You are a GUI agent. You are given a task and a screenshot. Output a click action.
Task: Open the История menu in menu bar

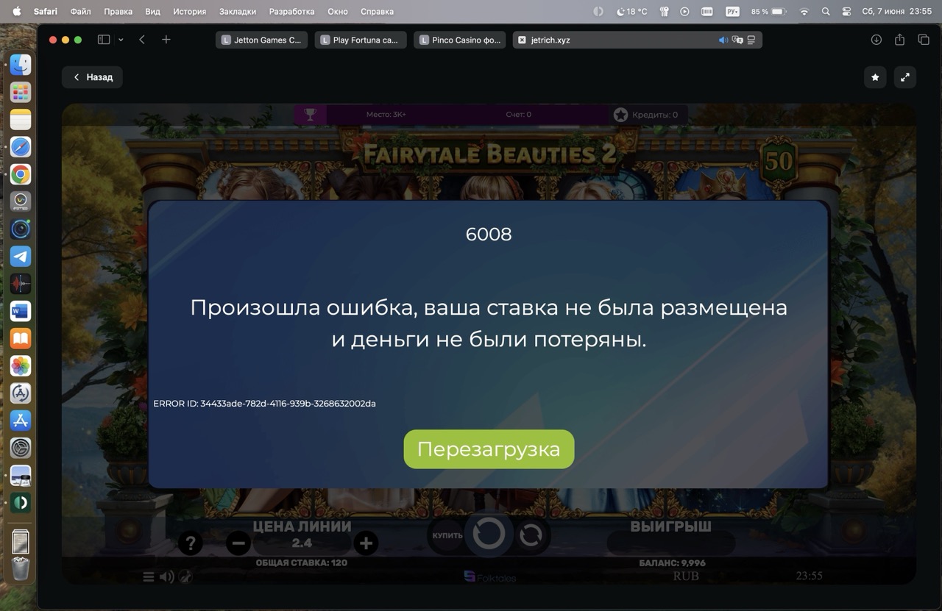189,12
